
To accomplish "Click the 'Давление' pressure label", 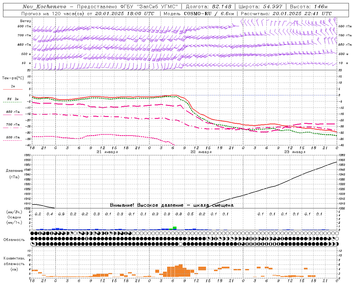I will pos(14,171).
